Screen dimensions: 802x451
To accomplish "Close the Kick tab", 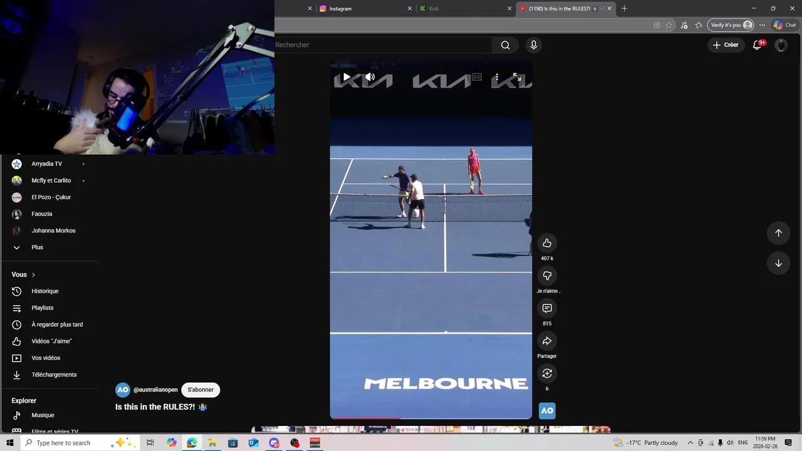I will click(x=509, y=9).
